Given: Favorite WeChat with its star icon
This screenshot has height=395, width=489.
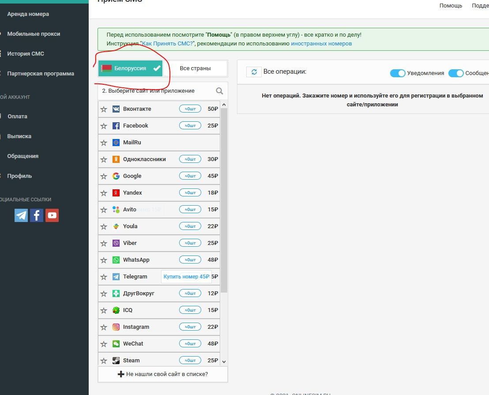Looking at the screenshot, I should click(x=104, y=344).
